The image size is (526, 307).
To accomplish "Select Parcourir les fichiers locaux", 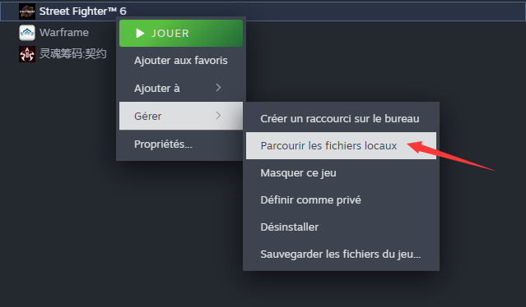I will coord(341,145).
